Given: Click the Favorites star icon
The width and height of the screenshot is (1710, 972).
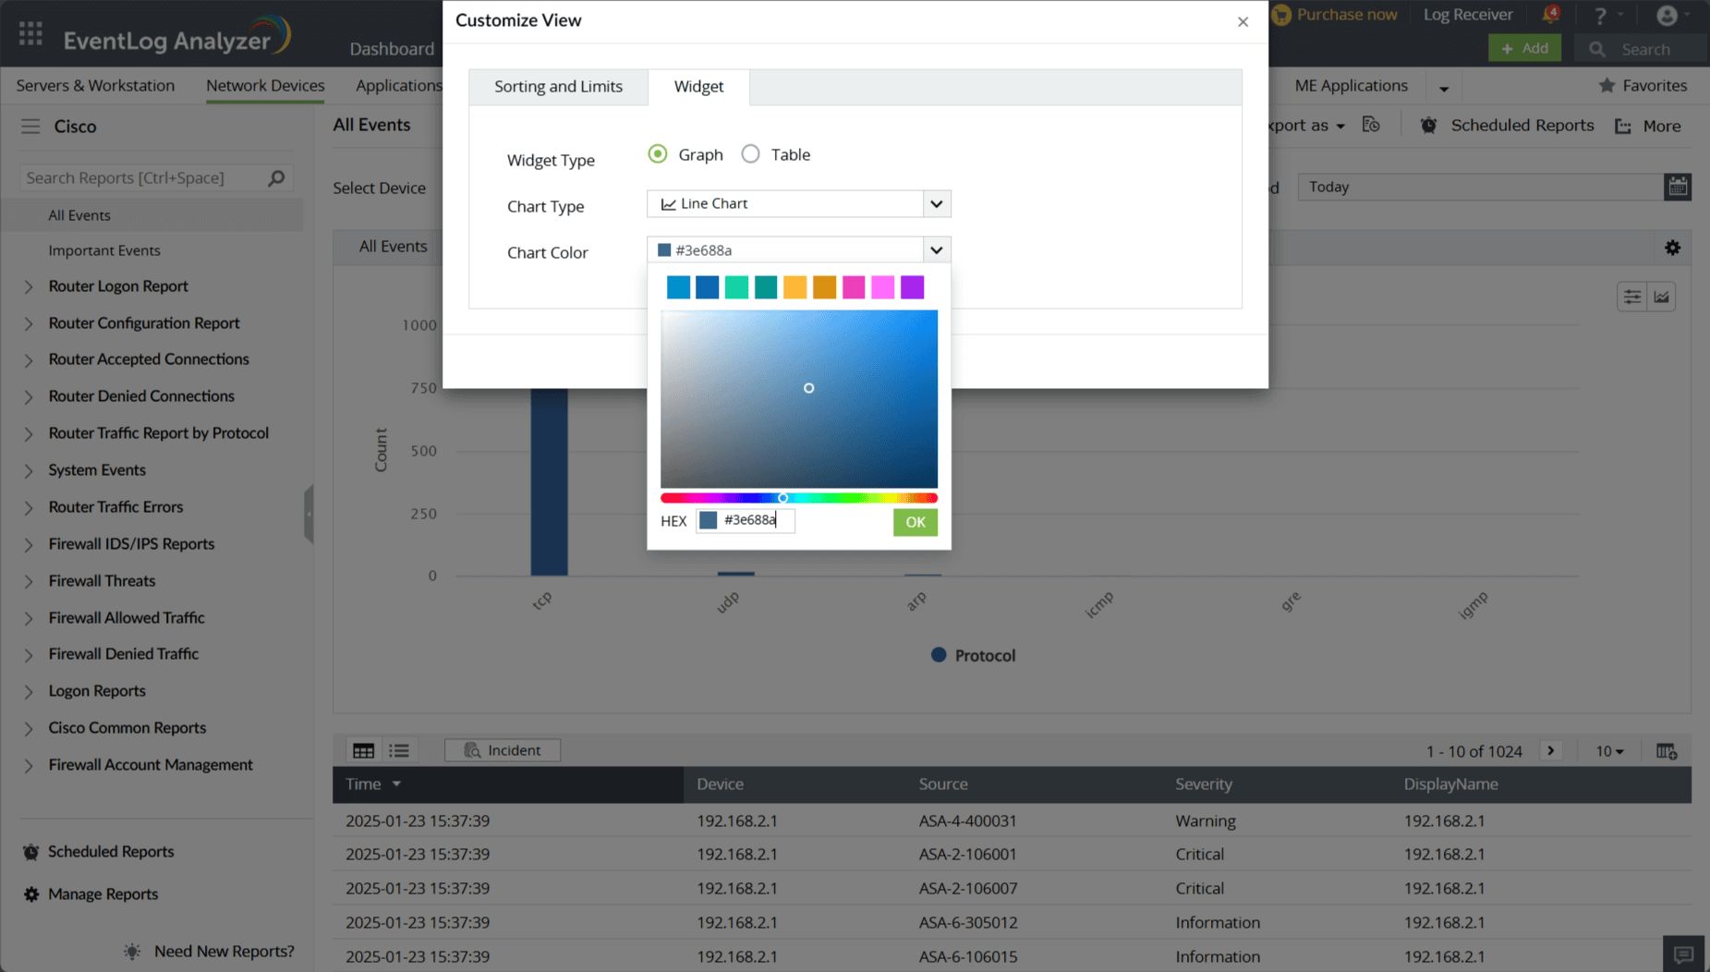Looking at the screenshot, I should pos(1607,85).
